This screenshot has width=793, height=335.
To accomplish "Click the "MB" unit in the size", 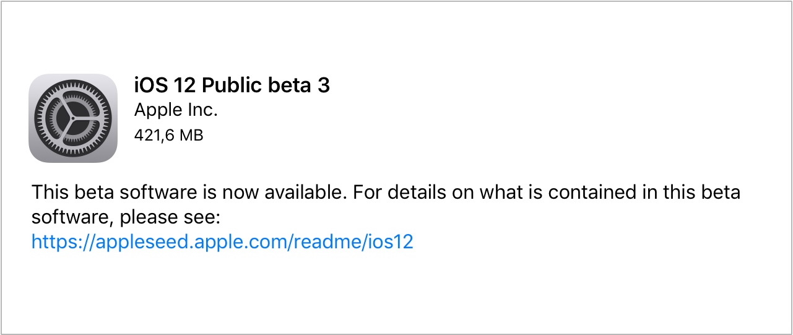I will click(x=191, y=135).
